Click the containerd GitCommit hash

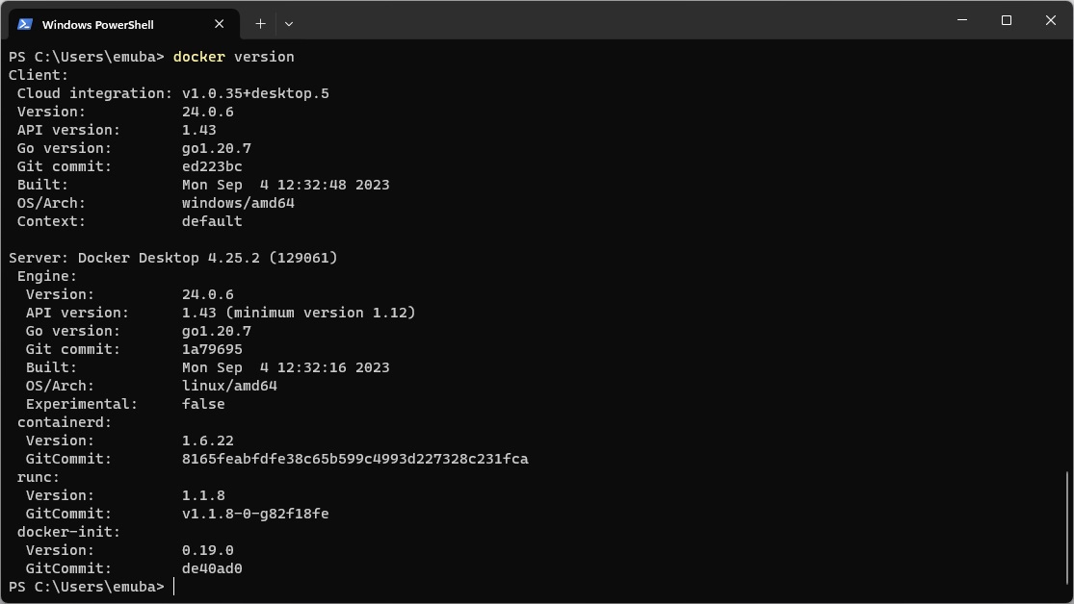click(x=354, y=459)
